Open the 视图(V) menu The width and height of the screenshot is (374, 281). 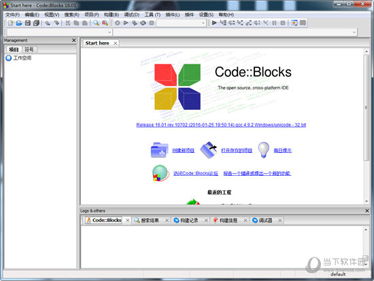click(52, 15)
